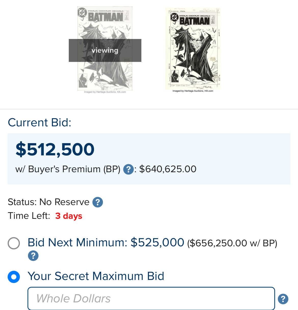Open Buyer's Premium help question mark
The width and height of the screenshot is (298, 310).
click(x=128, y=169)
